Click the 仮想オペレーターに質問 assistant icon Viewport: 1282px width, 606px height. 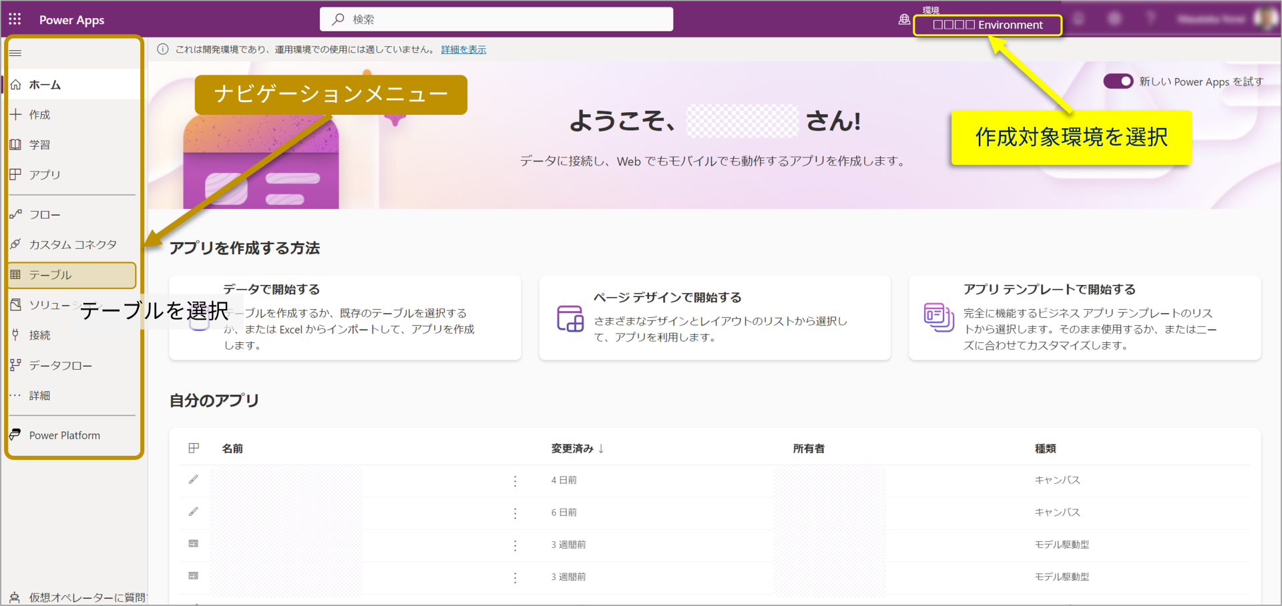[15, 597]
